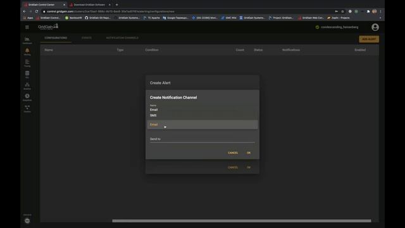
Task: Open the condescending_heisenberg cluster selector
Action: pyautogui.click(x=339, y=27)
